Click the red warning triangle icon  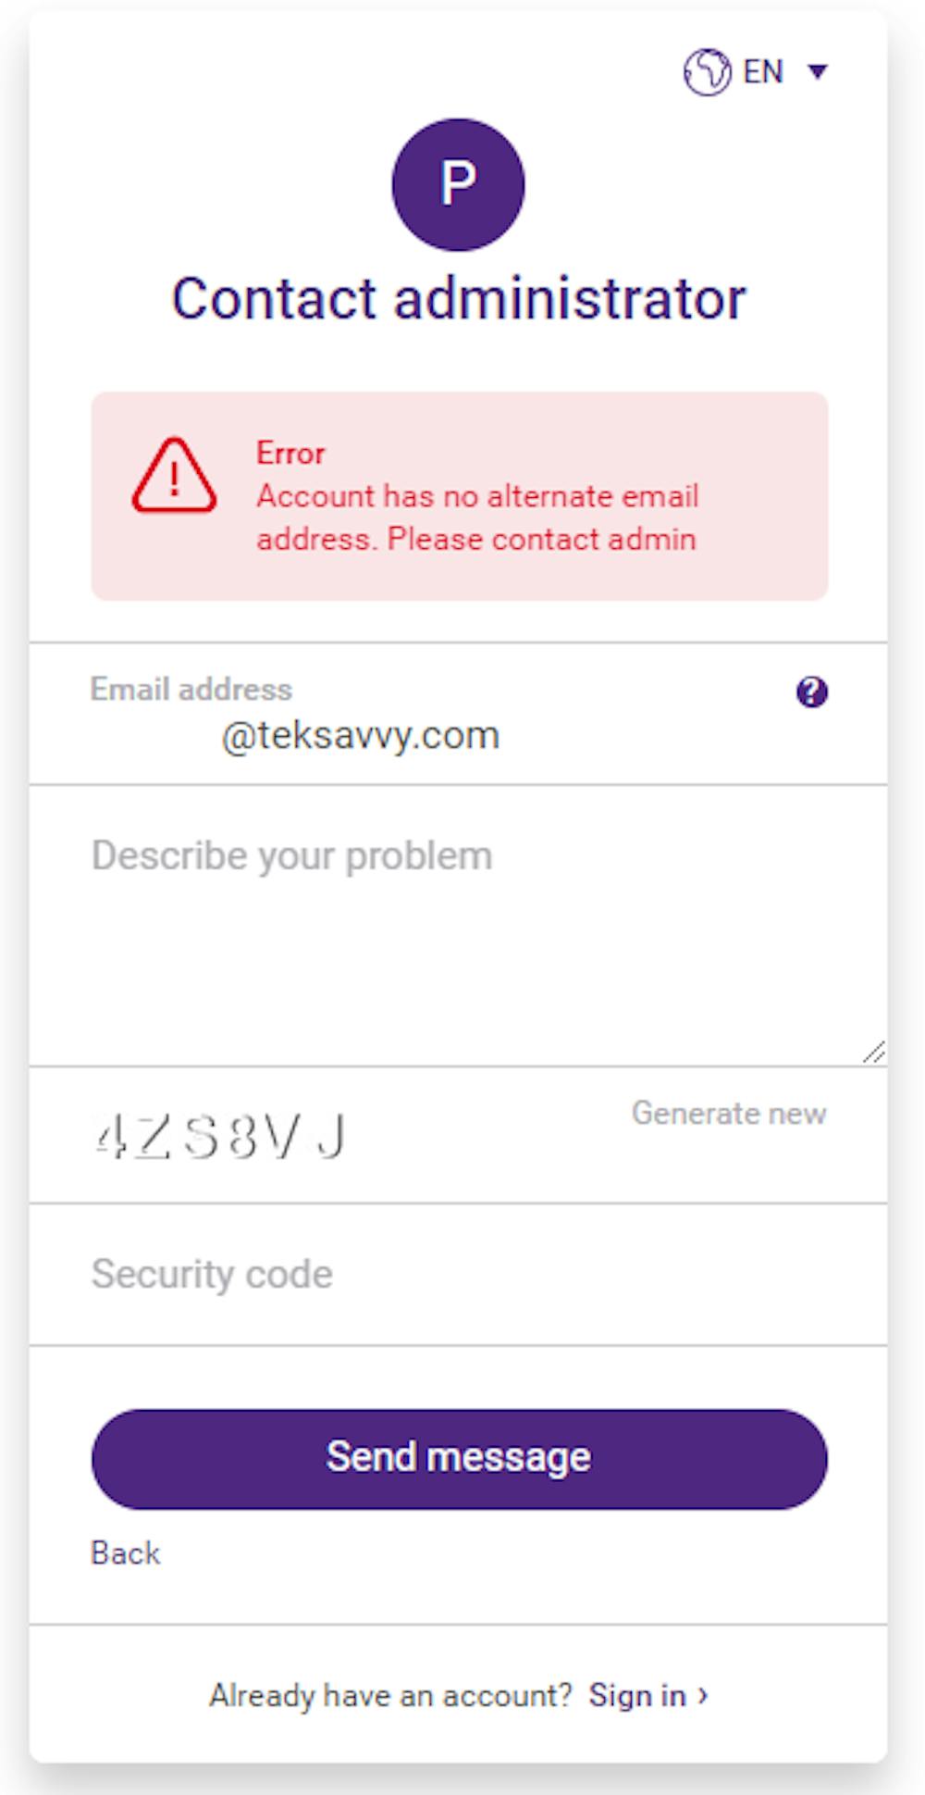174,476
